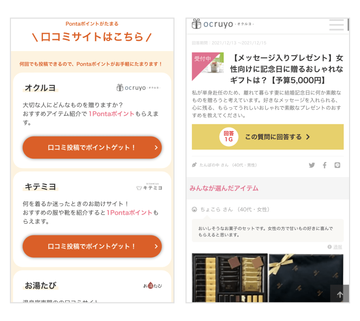This screenshot has height=321, width=360.
Task: Click the お湯たび logo icon
Action: click(153, 285)
